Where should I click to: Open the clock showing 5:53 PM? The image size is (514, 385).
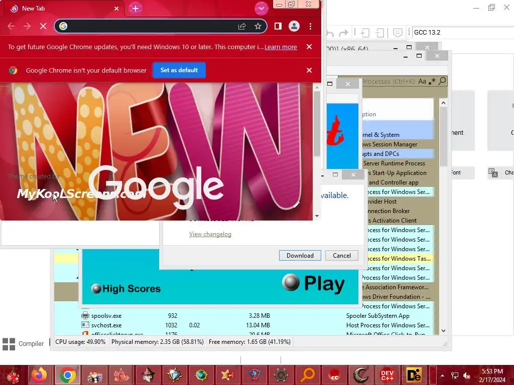492,375
